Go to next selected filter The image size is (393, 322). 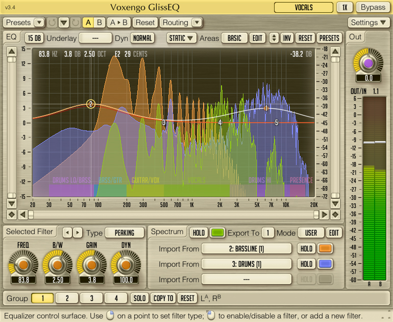(78, 233)
